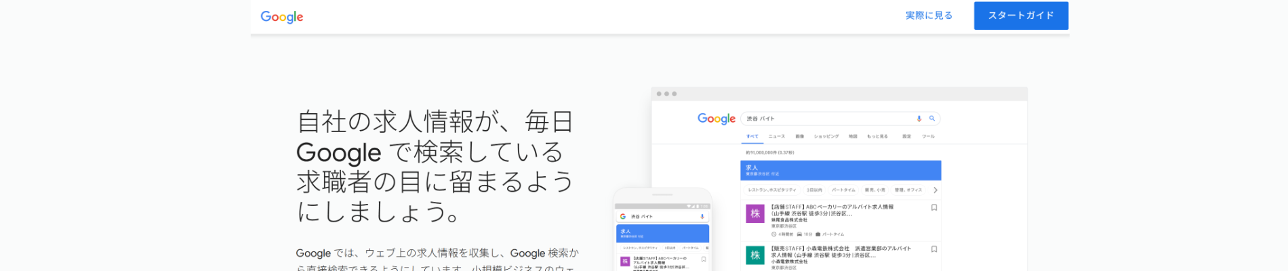Open 設定 in the mockup search tabs

906,136
